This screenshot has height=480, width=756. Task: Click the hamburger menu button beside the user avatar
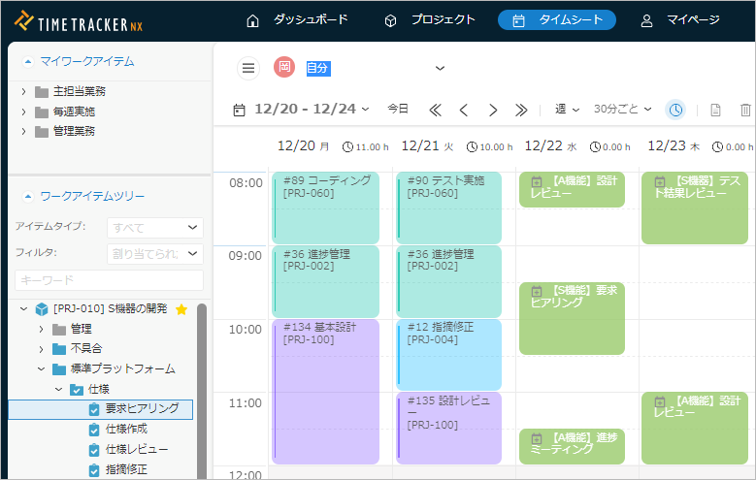tap(248, 68)
